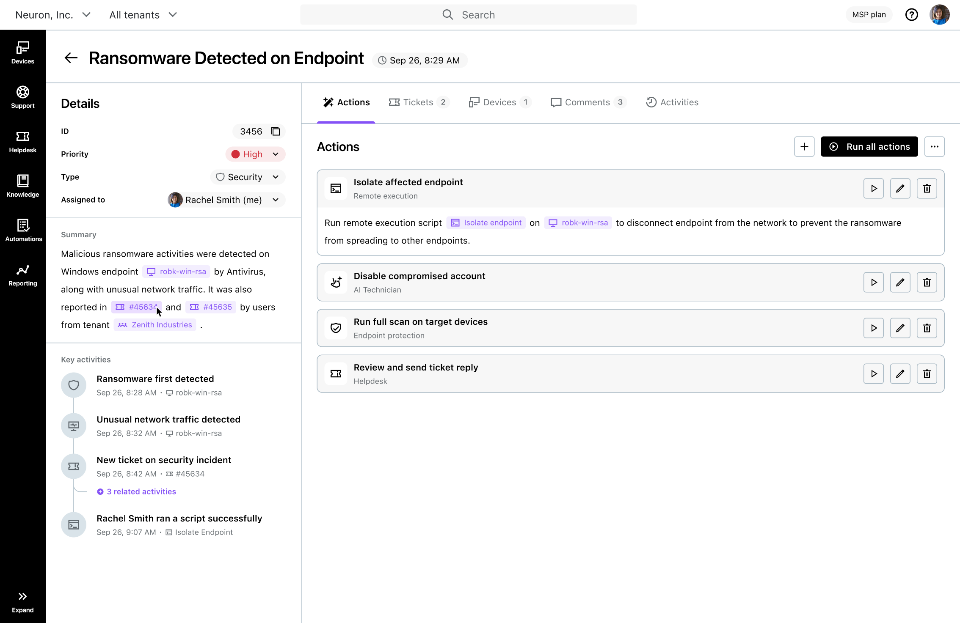Click the Search input field
The height and width of the screenshot is (623, 960).
(468, 15)
